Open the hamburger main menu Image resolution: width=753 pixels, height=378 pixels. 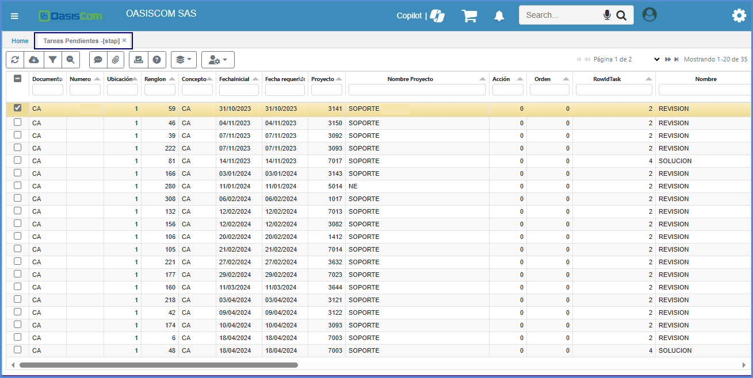14,16
